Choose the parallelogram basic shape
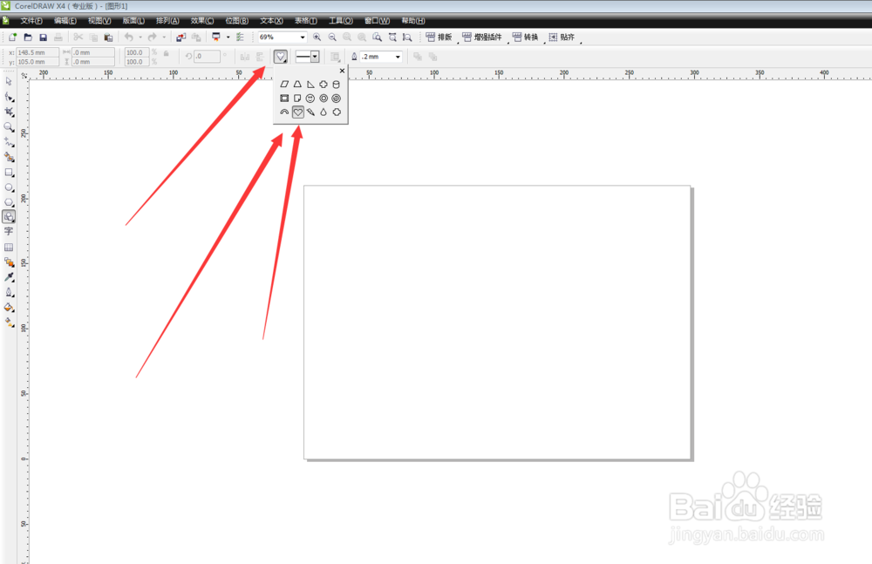The image size is (872, 564). (284, 85)
